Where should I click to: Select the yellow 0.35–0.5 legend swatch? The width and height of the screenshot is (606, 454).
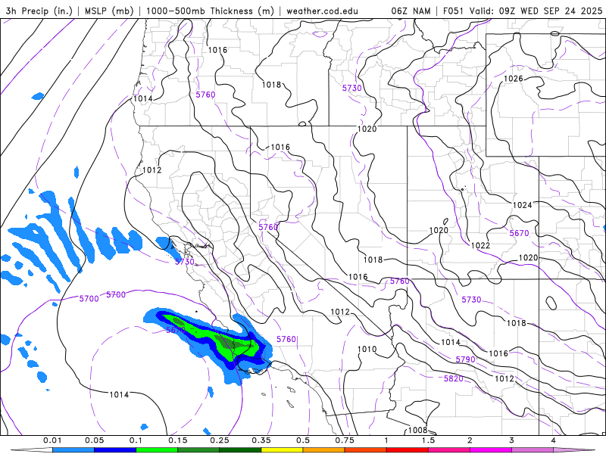pyautogui.click(x=282, y=450)
